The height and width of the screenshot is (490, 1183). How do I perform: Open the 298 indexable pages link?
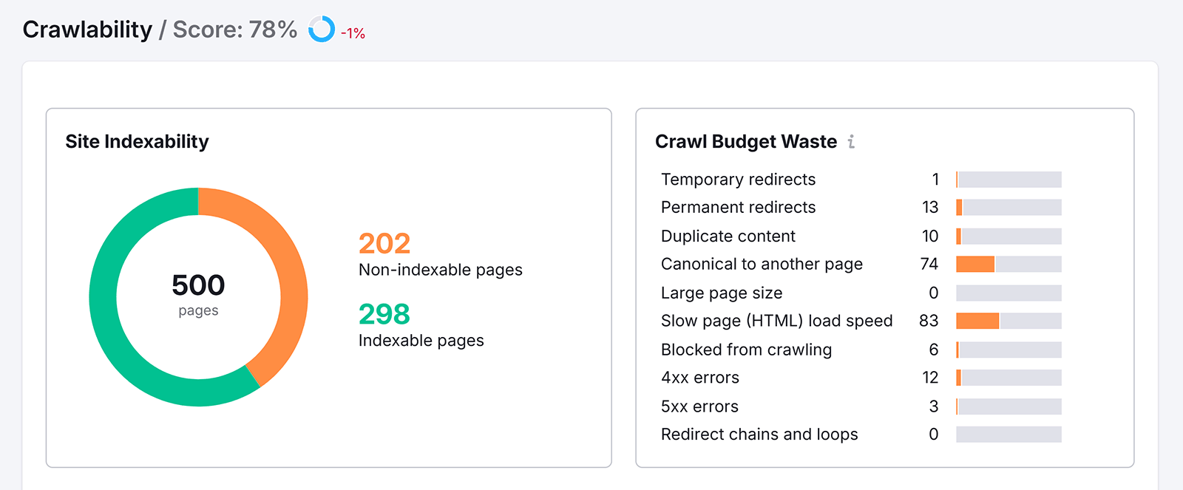(x=384, y=315)
